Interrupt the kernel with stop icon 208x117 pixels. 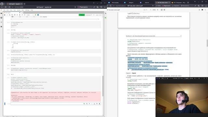[x=19, y=15]
